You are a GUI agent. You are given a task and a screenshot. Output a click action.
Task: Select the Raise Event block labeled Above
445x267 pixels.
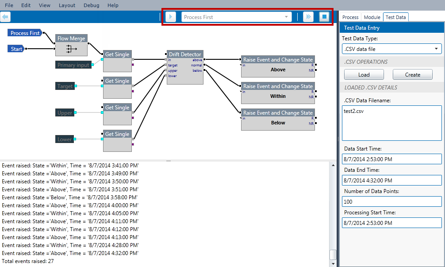coord(278,70)
